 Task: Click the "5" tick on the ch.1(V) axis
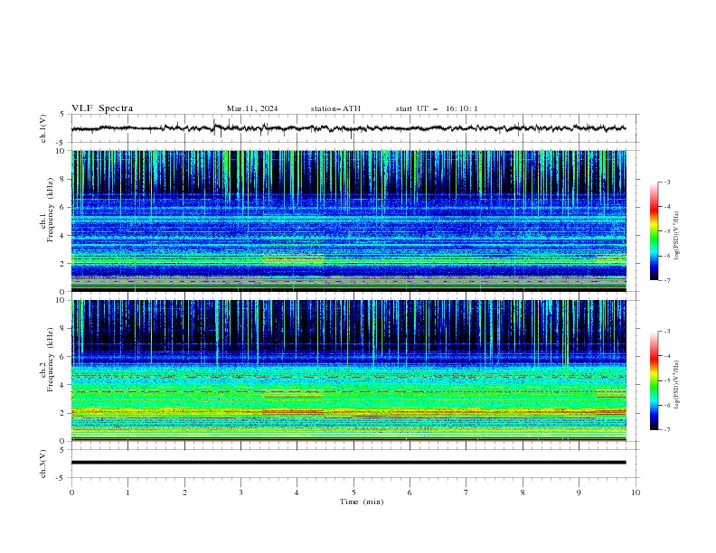[x=62, y=114]
